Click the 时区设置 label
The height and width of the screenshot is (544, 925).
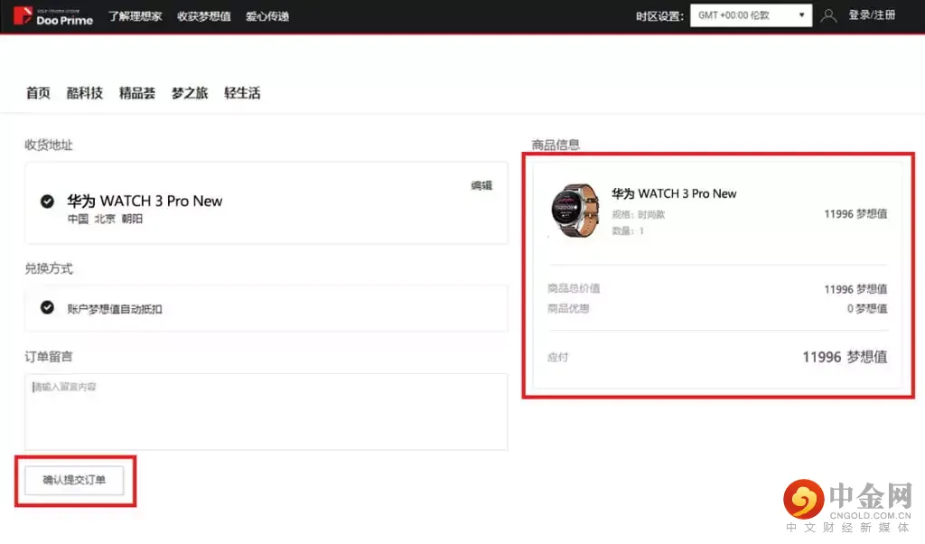[659, 16]
